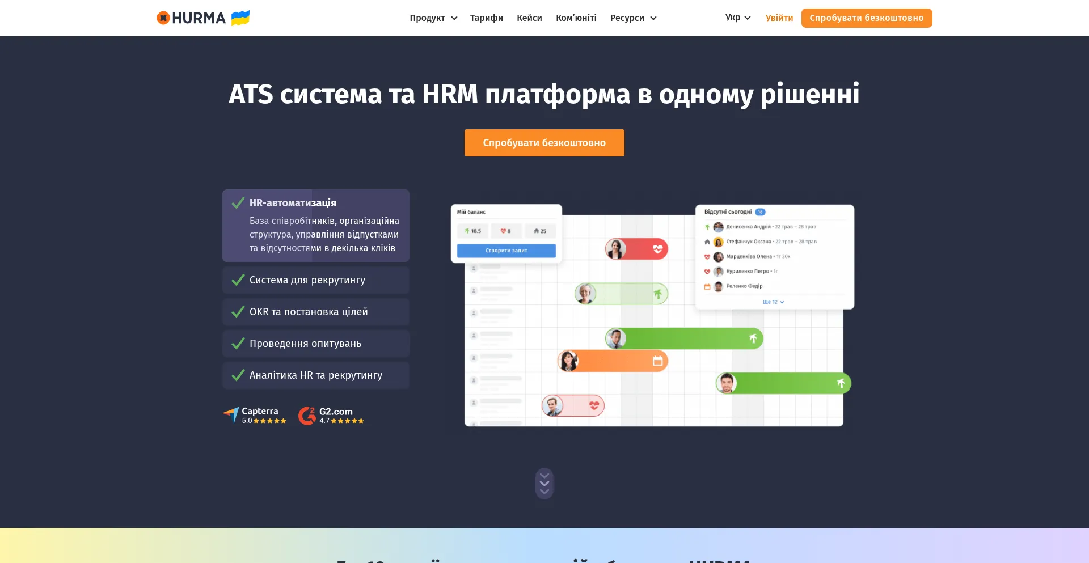1089x563 pixels.
Task: Open the Укр language selector
Action: (737, 18)
